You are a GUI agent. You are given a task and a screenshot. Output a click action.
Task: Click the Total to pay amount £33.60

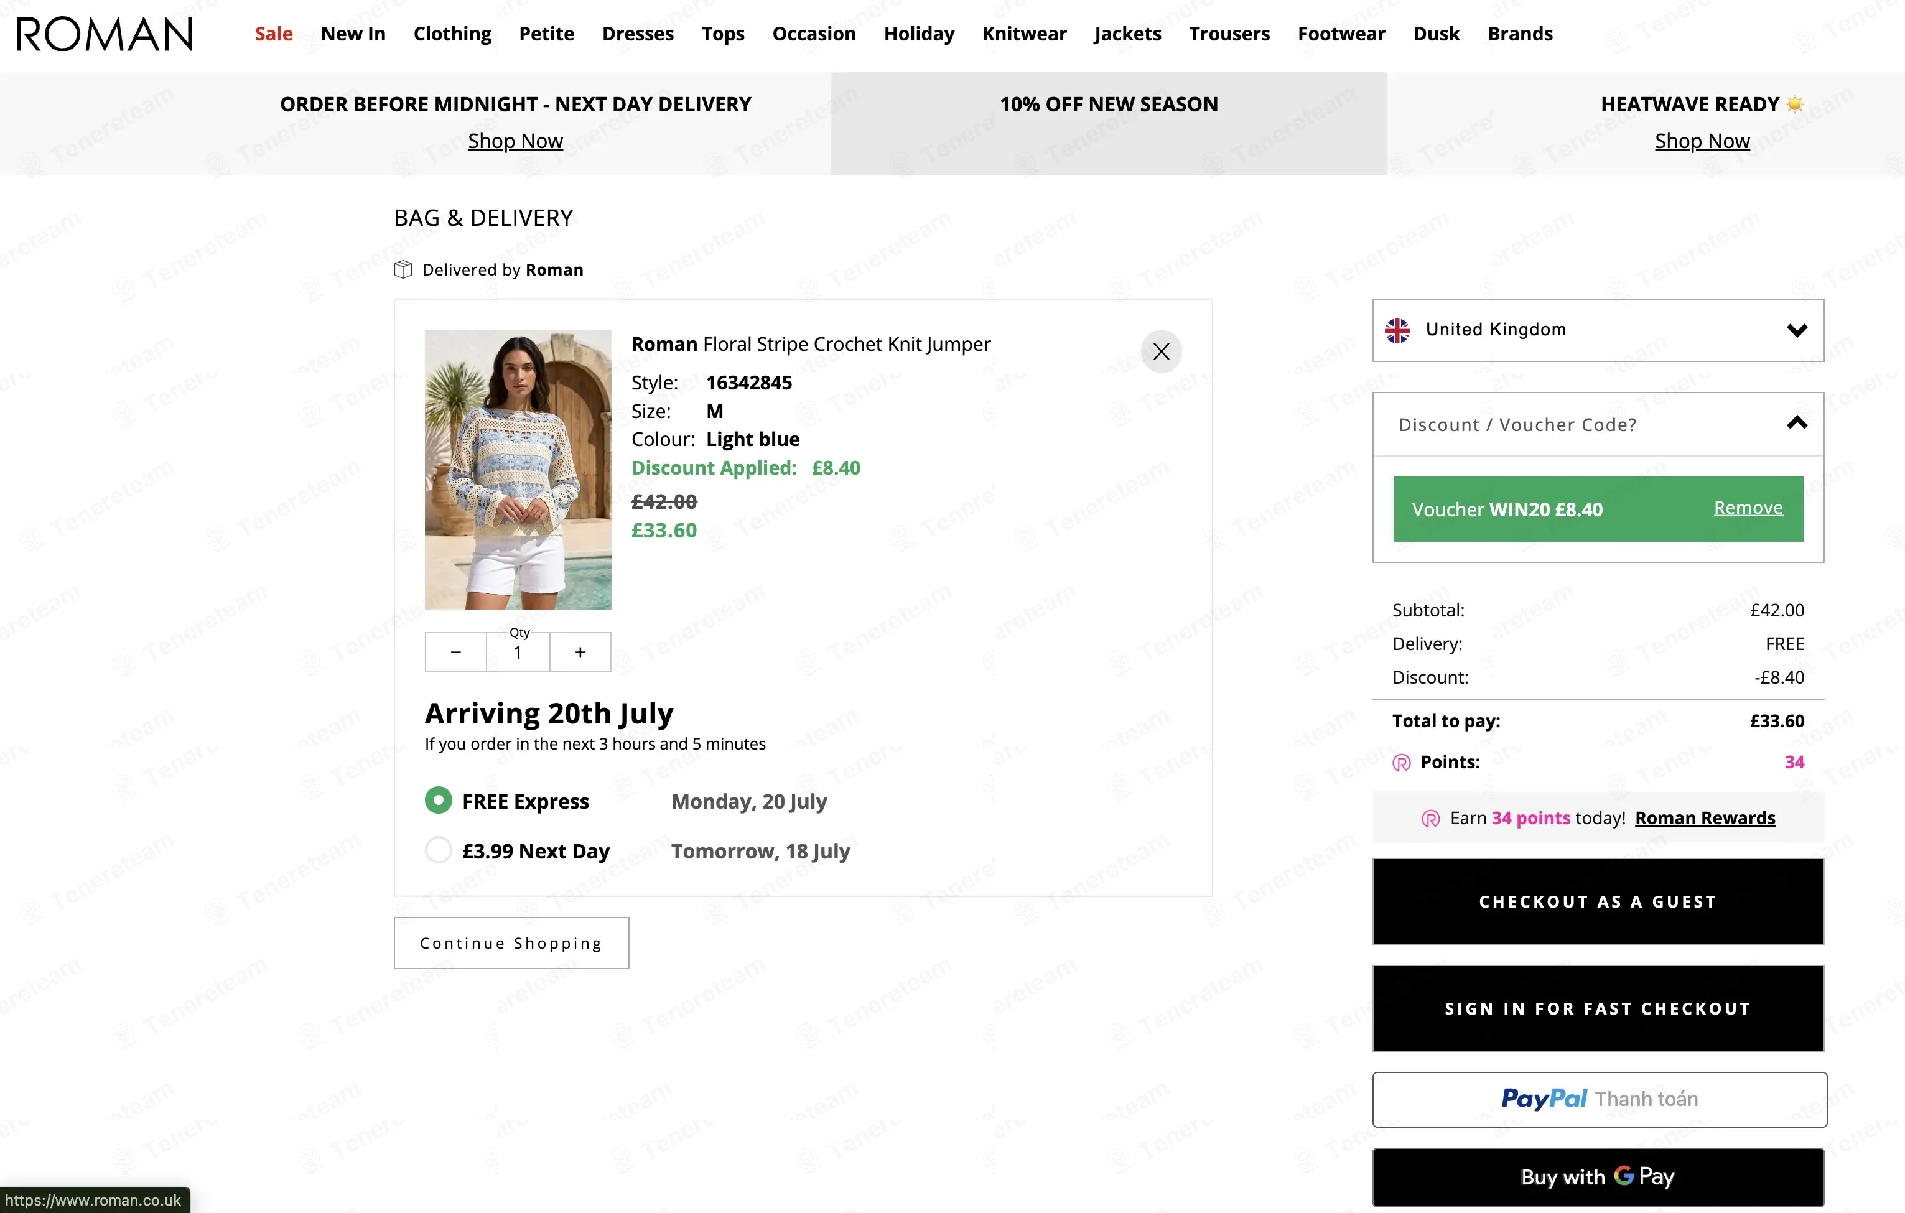point(1777,721)
